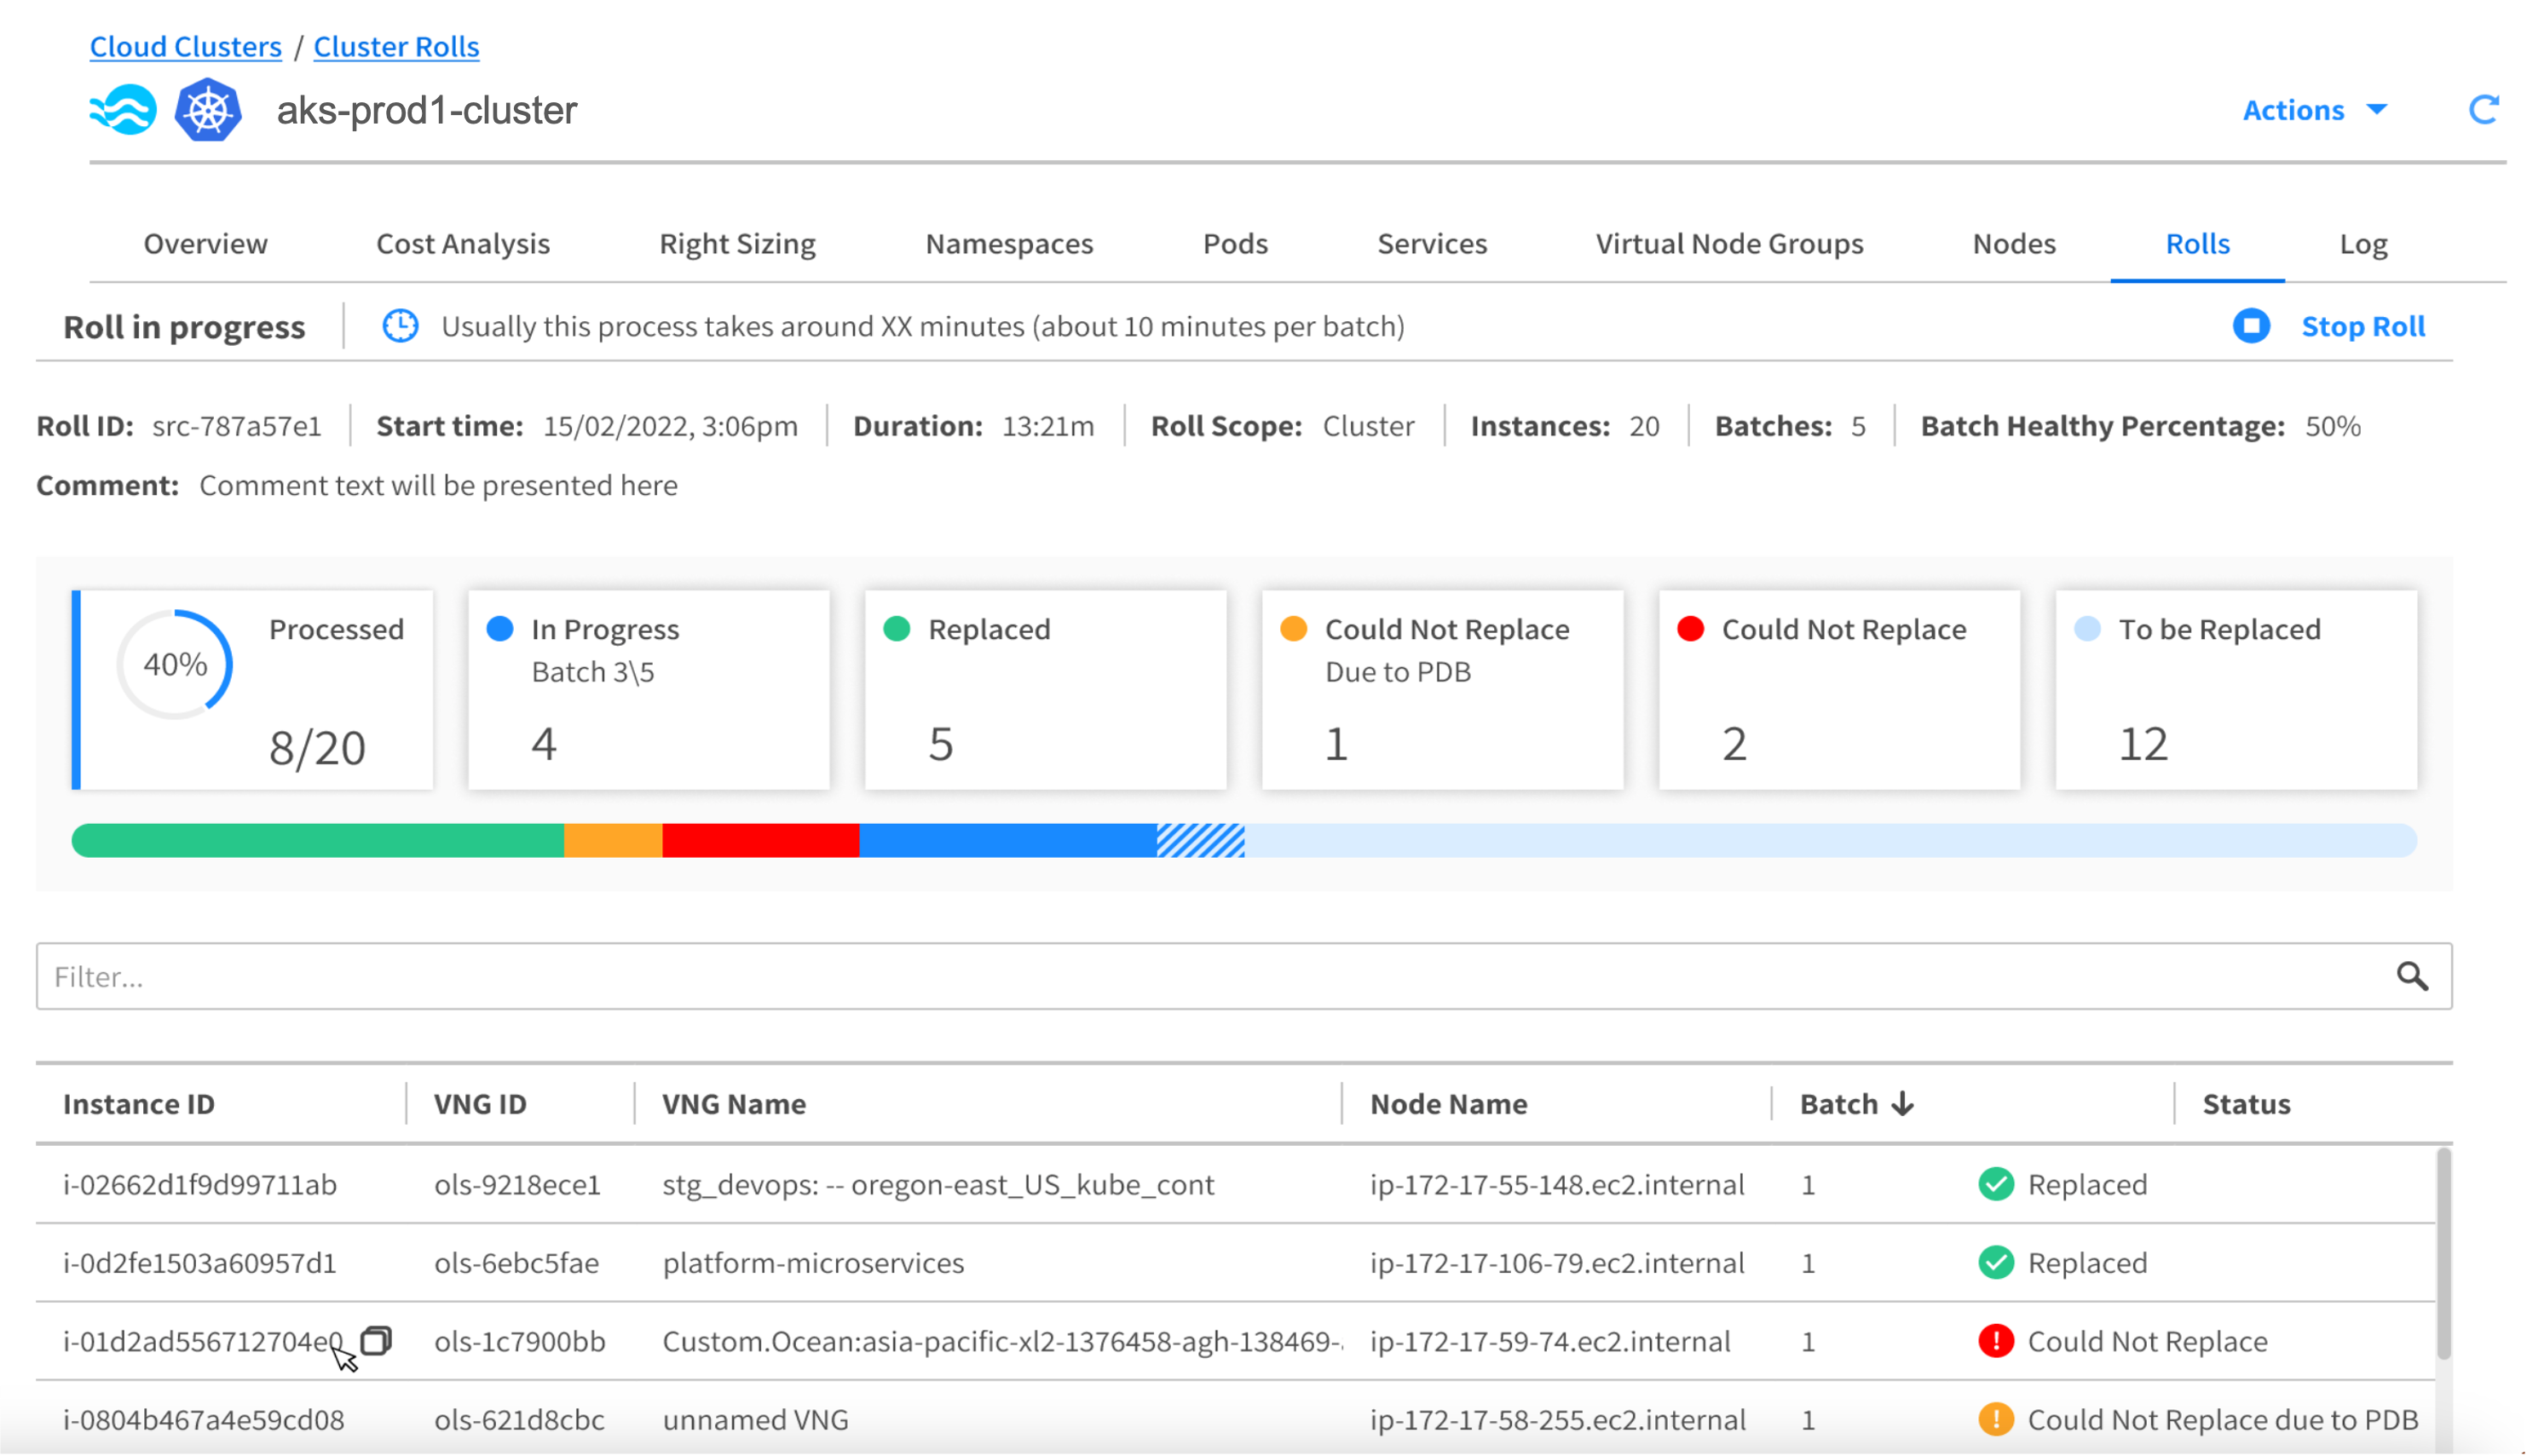This screenshot has height=1456, width=2527.
Task: Follow the Cloud Clusters breadcrumb link
Action: point(186,47)
